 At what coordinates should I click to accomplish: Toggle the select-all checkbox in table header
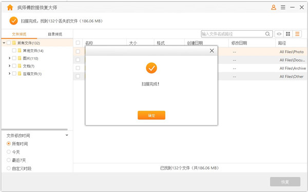tap(78, 42)
